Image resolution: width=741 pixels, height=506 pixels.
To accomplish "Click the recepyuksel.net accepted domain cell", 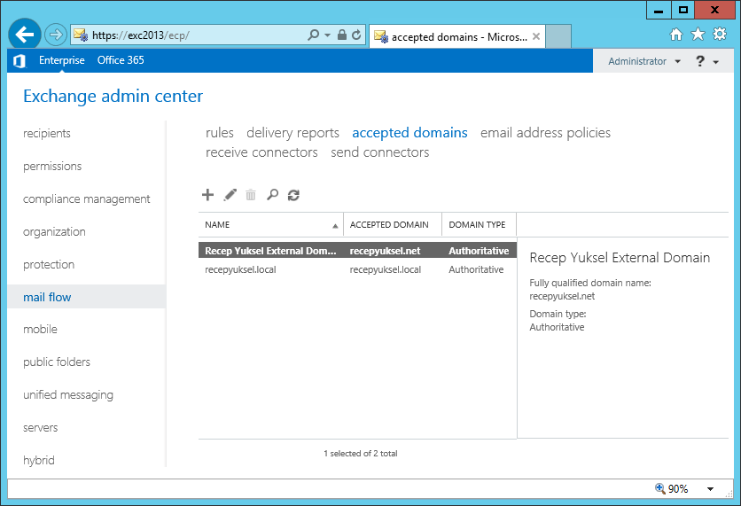I will pyautogui.click(x=385, y=251).
